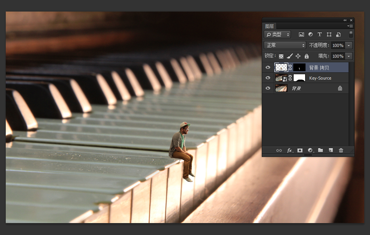The image size is (370, 235).
Task: Filter layers by adjustment layers icon
Action: [311, 35]
